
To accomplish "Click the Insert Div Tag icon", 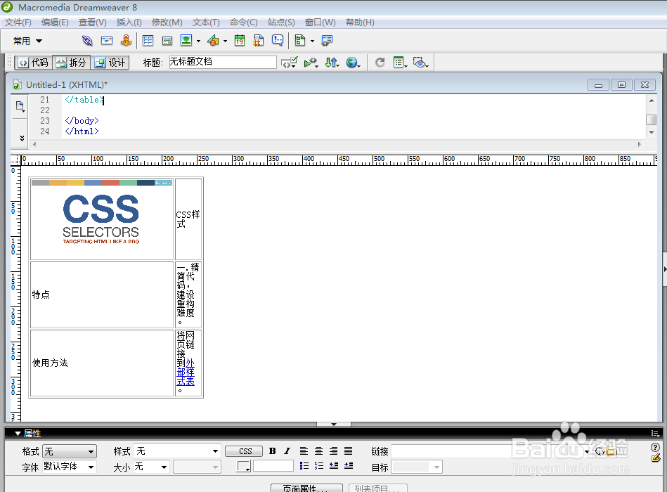I will coord(167,41).
